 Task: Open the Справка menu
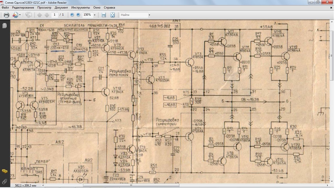coord(109,8)
